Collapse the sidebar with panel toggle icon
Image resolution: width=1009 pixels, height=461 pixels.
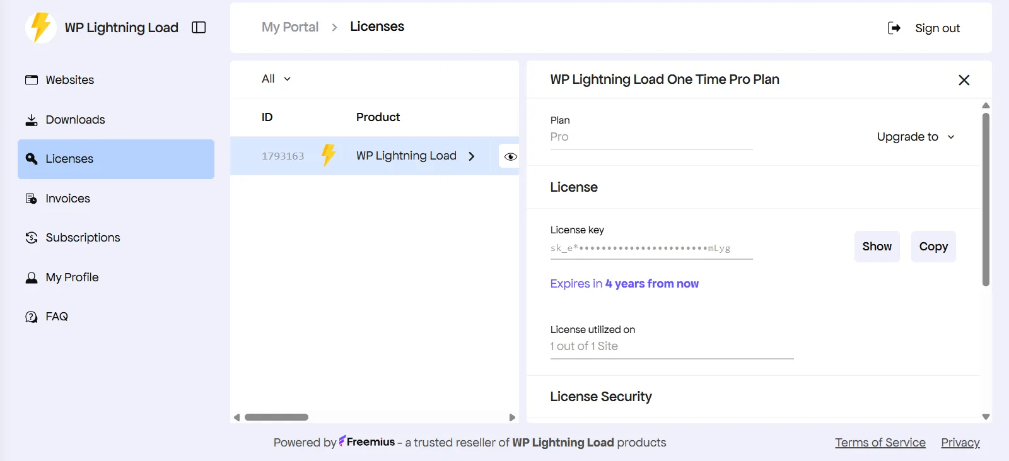point(199,28)
